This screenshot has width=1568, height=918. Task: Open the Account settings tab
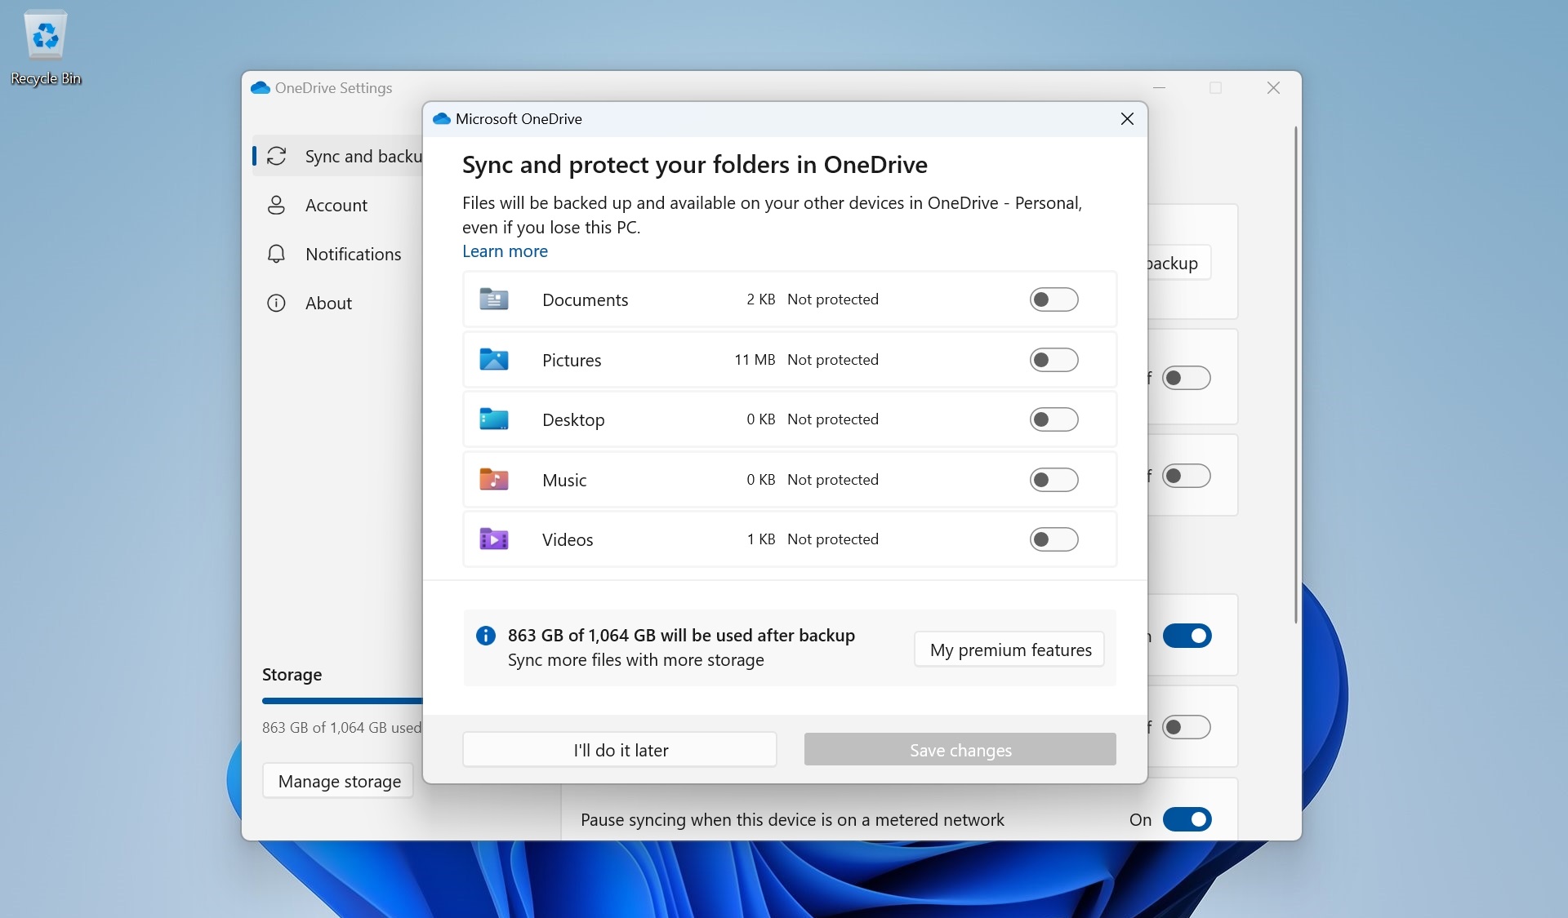[336, 206]
